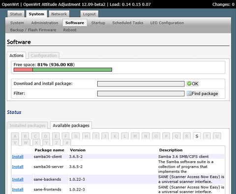
Task: Show packages starting with P
Action: point(166,136)
